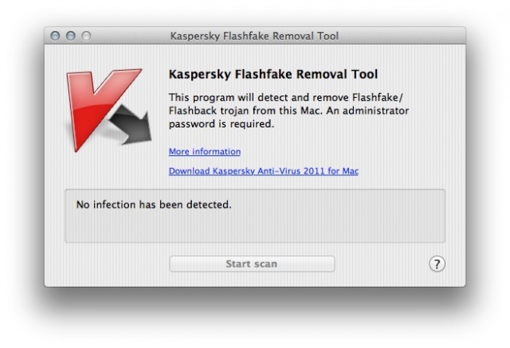Click the "No infection has been detected" message
This screenshot has height=348, width=510.
pyautogui.click(x=153, y=205)
